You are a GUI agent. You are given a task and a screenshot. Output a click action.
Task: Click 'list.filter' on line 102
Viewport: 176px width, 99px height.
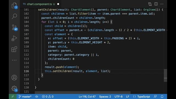tap(78, 14)
